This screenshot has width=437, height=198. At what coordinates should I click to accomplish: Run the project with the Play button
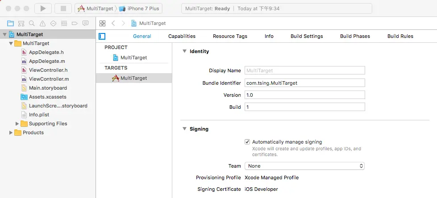43,8
